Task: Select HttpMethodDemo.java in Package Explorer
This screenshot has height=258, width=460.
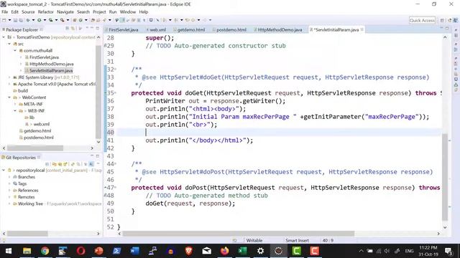Action: tap(51, 64)
